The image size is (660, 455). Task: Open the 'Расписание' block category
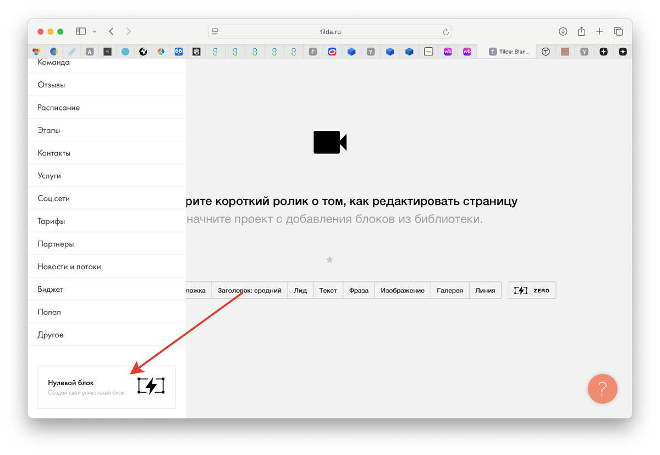coord(107,108)
